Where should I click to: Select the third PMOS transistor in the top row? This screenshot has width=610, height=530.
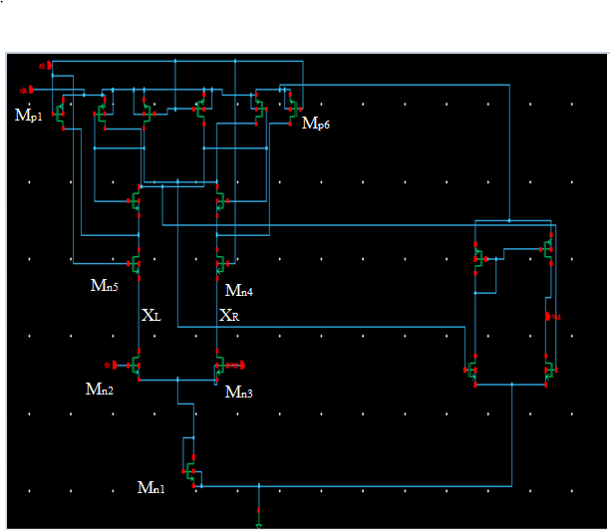pyautogui.click(x=148, y=114)
